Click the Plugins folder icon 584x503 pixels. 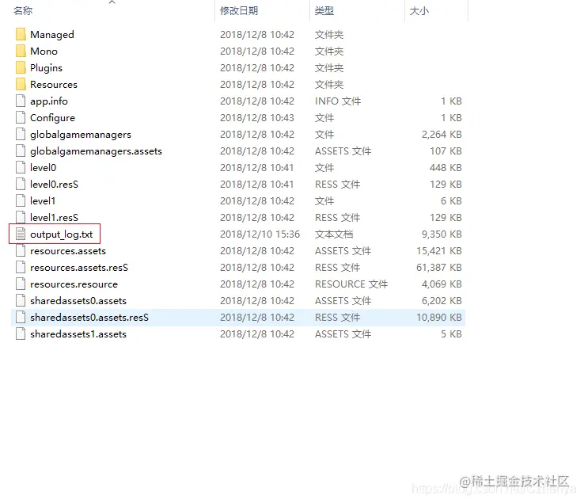tap(21, 68)
